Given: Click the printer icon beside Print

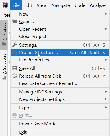Looking at the screenshot, I should click(x=15, y=115).
